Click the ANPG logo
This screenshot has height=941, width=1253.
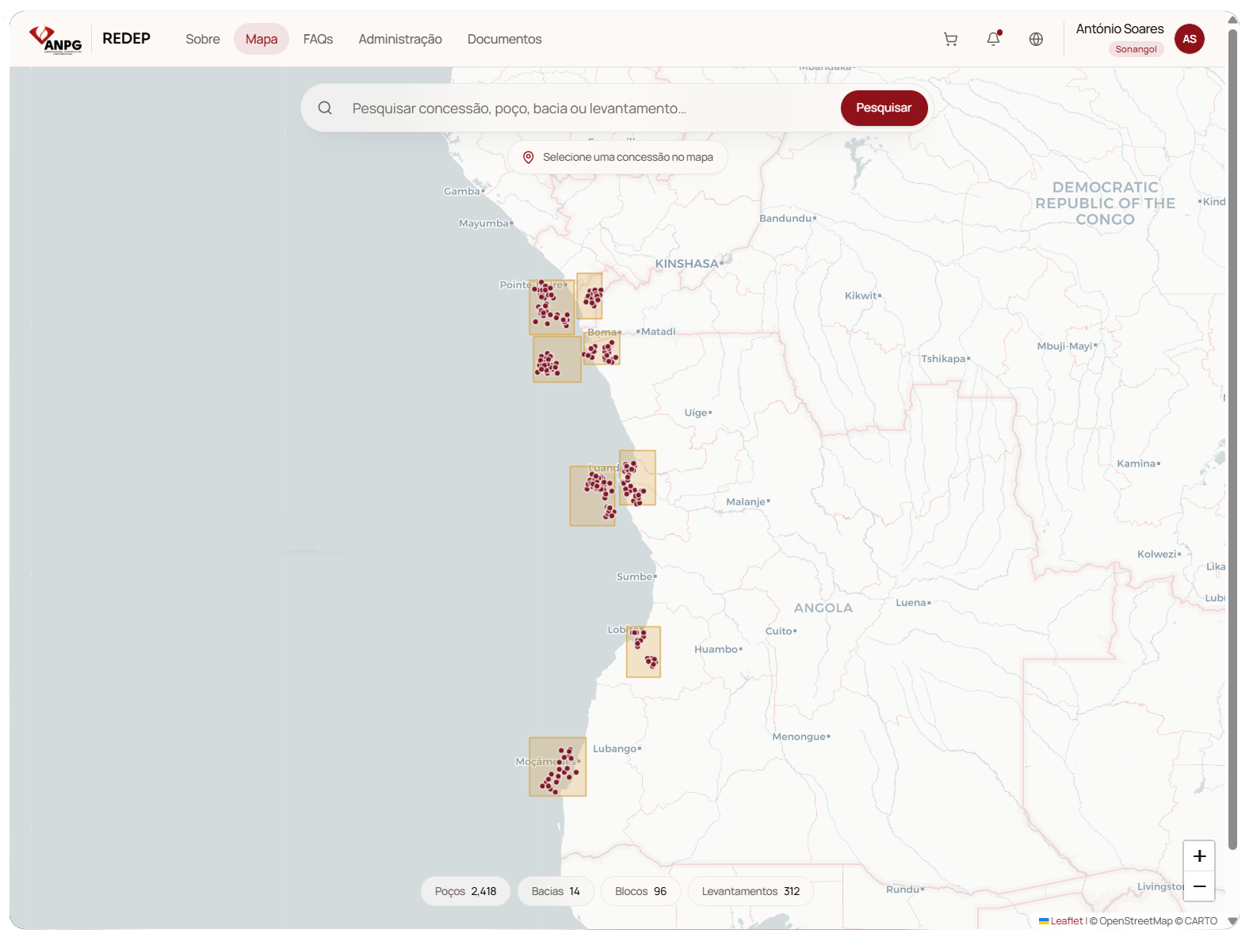(55, 39)
